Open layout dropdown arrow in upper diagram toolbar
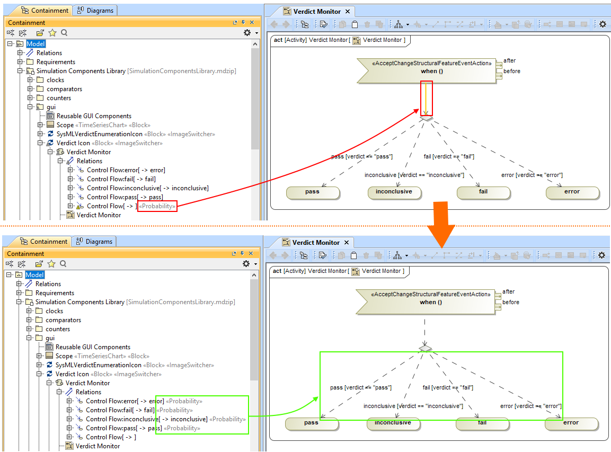 pos(407,24)
